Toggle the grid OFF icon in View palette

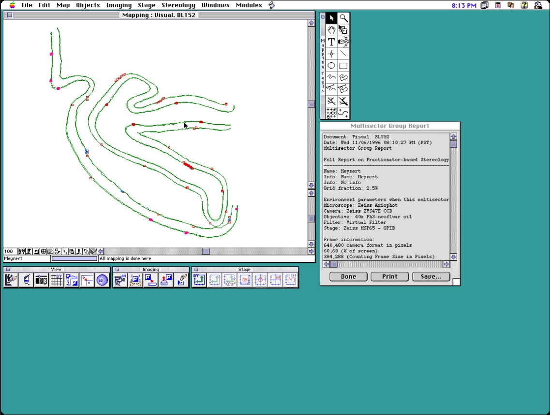[x=57, y=280]
